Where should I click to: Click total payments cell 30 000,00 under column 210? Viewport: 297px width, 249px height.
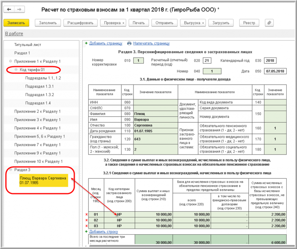pos(154,240)
